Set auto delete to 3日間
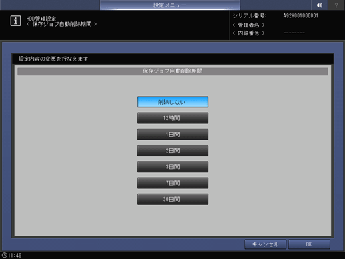The width and height of the screenshot is (345, 259). [173, 167]
